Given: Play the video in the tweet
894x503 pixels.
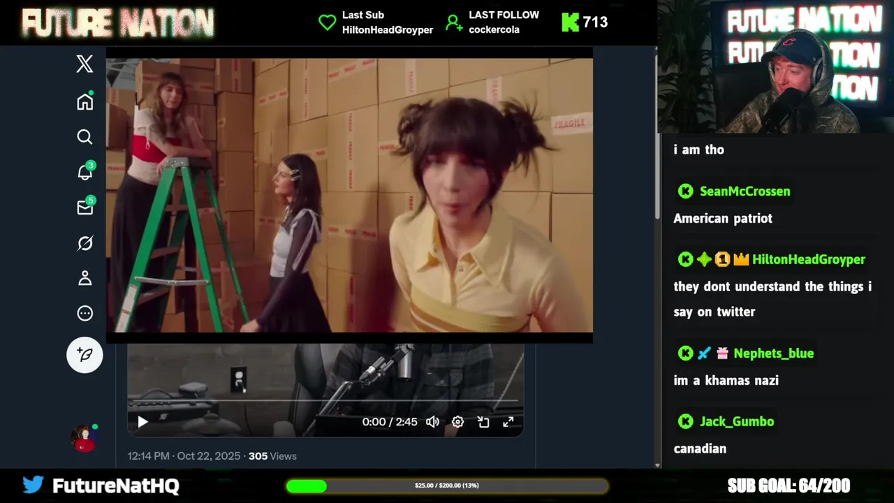Looking at the screenshot, I should point(142,421).
